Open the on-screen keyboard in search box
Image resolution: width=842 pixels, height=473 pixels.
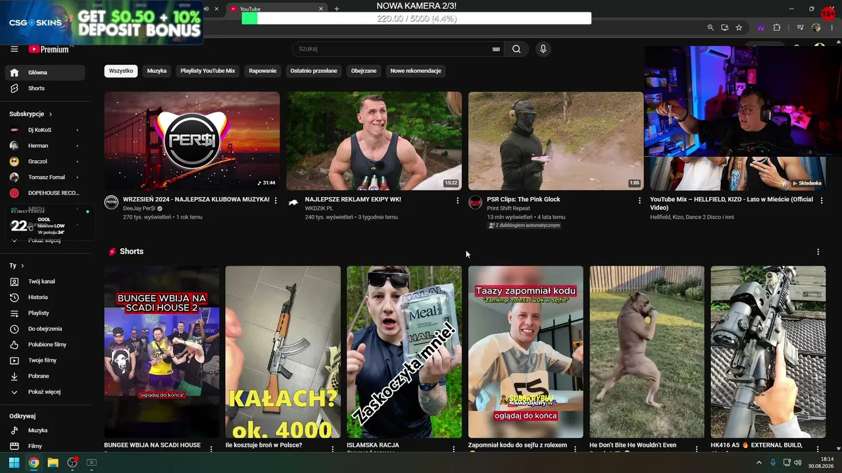496,49
